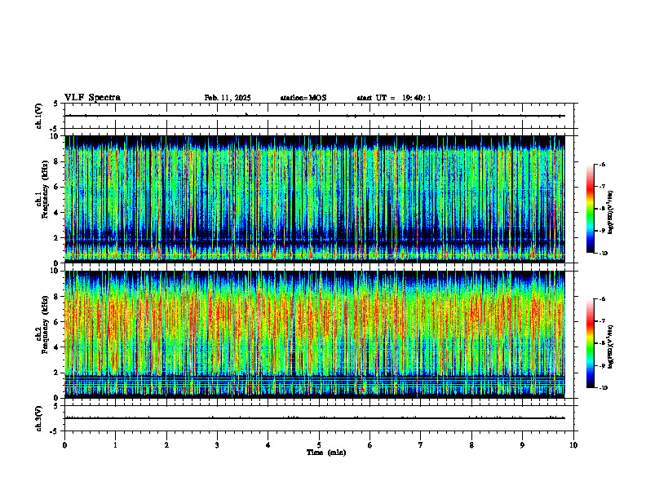
Task: Click inside the ch.2 spectrogram panel
Action: pyautogui.click(x=314, y=334)
